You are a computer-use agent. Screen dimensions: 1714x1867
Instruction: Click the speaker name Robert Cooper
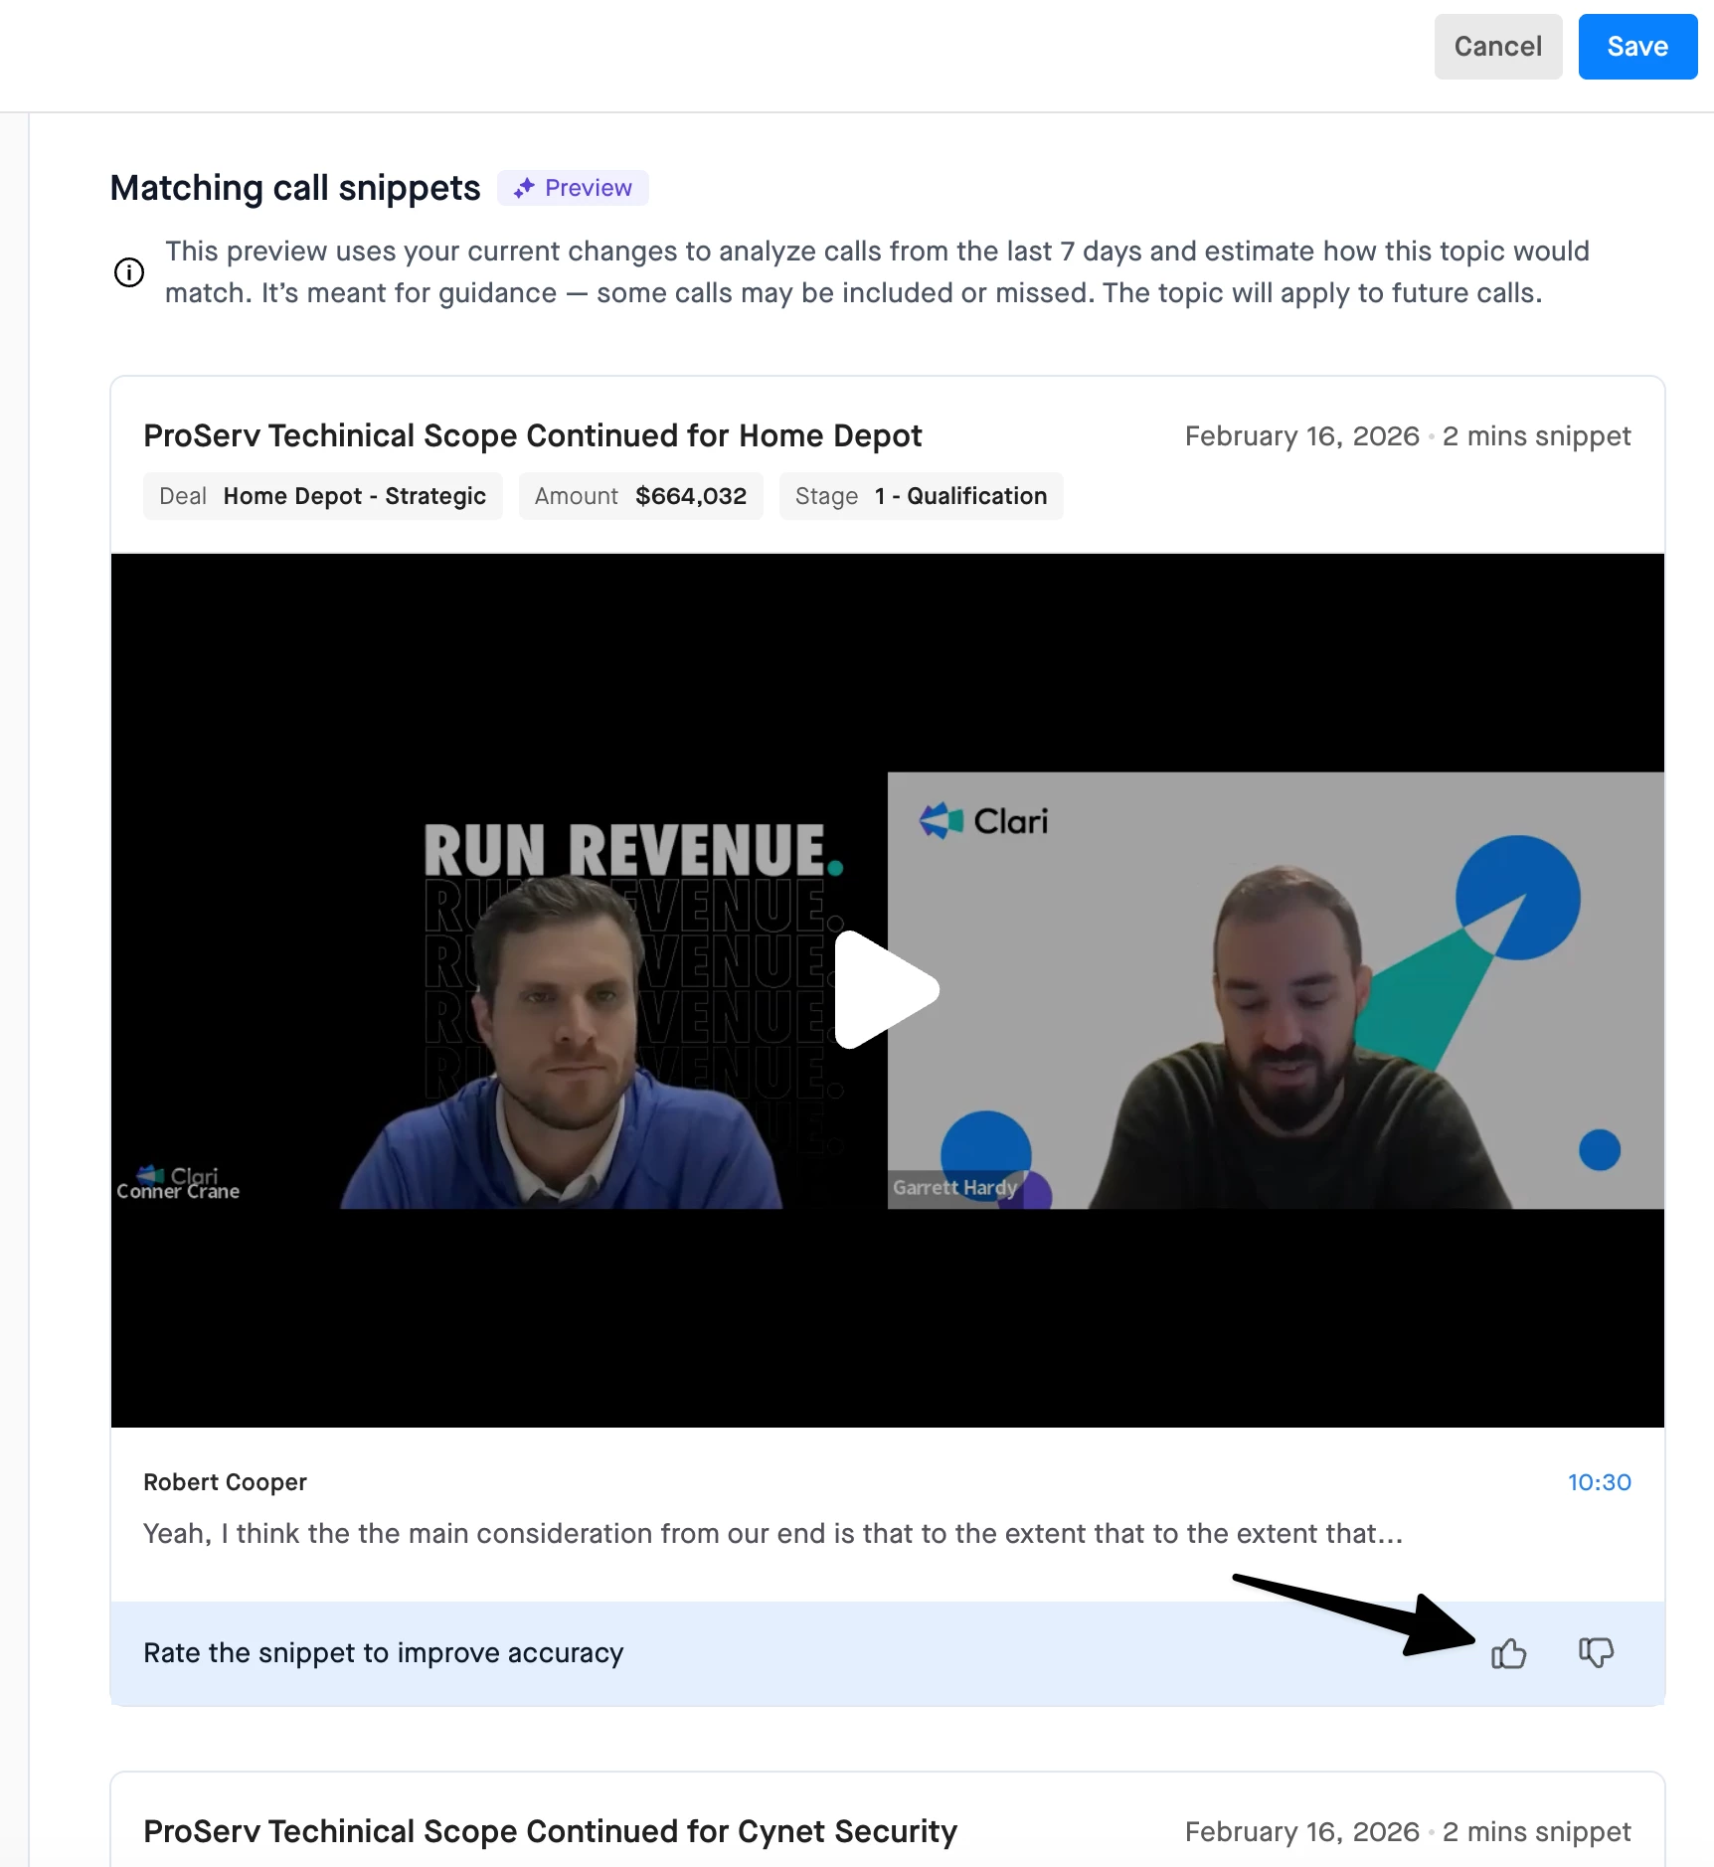[x=225, y=1482]
